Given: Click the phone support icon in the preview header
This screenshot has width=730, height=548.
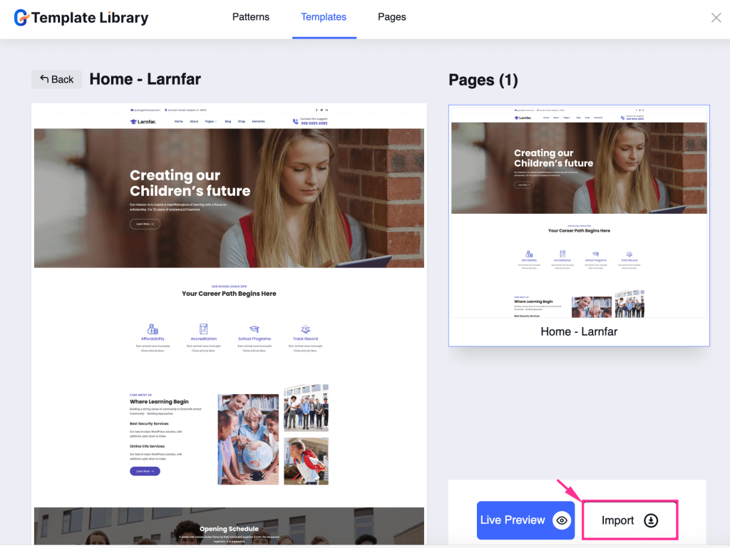Looking at the screenshot, I should click(295, 121).
